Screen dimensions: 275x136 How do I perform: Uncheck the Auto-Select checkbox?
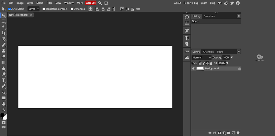(9, 9)
